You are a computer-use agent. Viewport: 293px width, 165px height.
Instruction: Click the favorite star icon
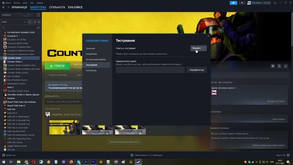286,66
